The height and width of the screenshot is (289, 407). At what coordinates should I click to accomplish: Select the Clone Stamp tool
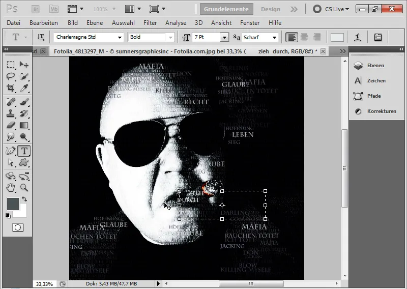tap(11, 113)
